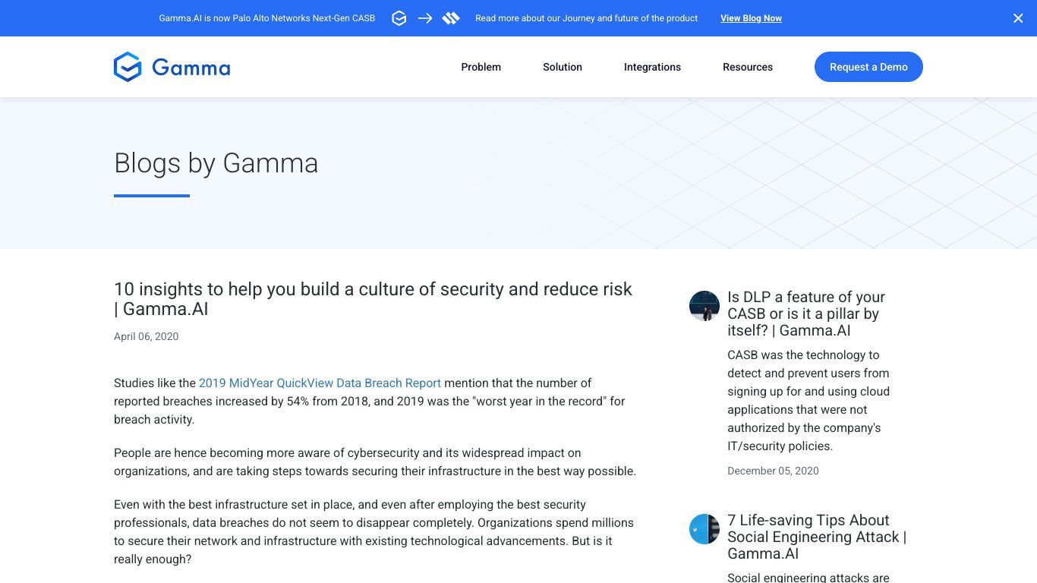Open the 2019 MidYear QuickView Data Breach Report link

coord(320,383)
